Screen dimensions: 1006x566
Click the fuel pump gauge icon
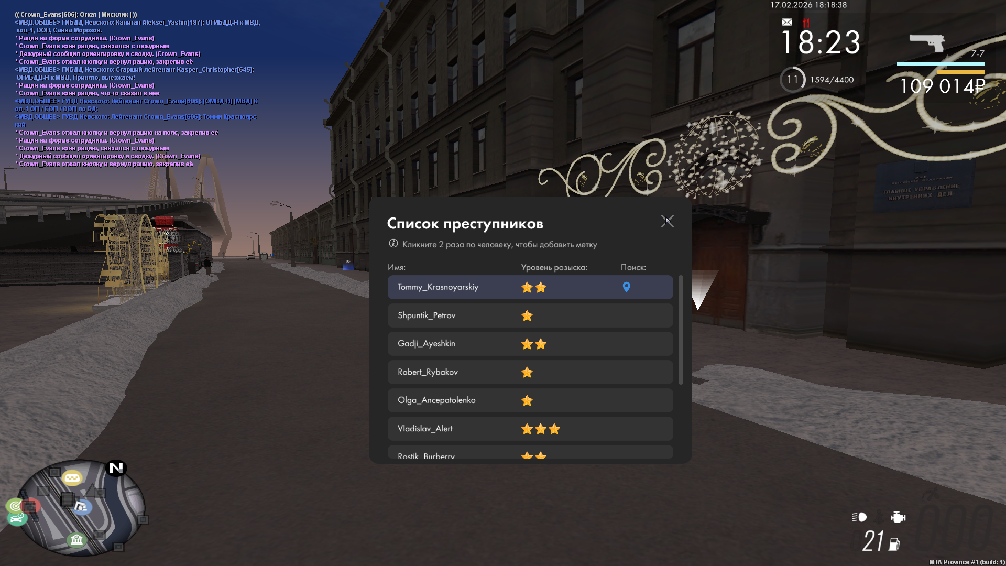tap(894, 545)
